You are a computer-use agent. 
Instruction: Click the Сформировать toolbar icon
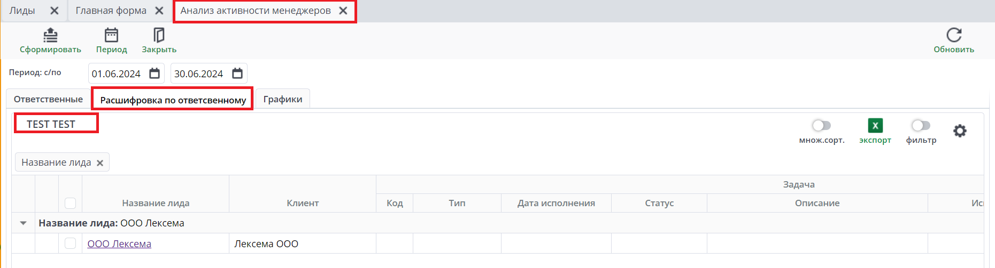(x=50, y=35)
